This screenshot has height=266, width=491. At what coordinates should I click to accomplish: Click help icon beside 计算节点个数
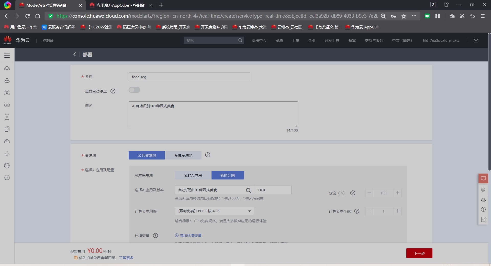coord(357,211)
